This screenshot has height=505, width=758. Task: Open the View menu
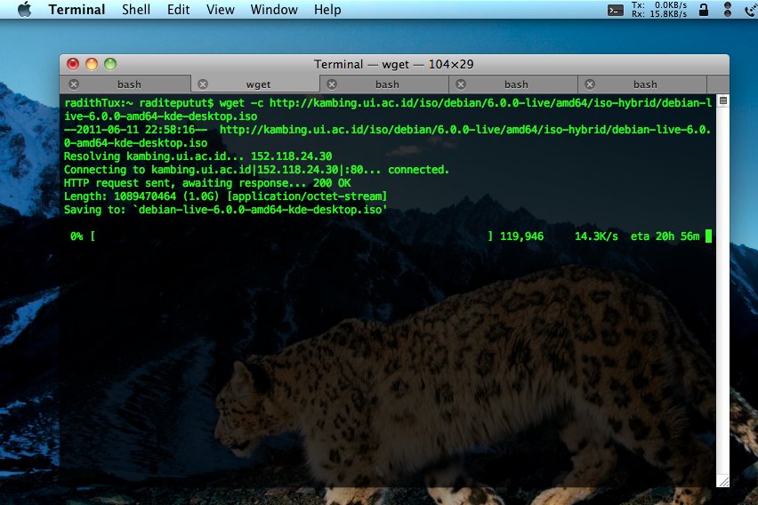221,10
